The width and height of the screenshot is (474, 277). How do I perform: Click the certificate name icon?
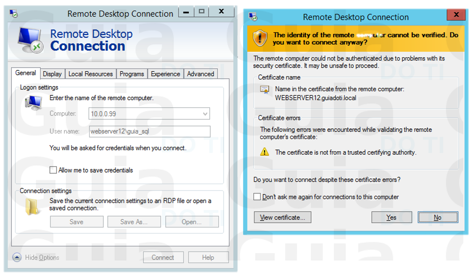265,90
